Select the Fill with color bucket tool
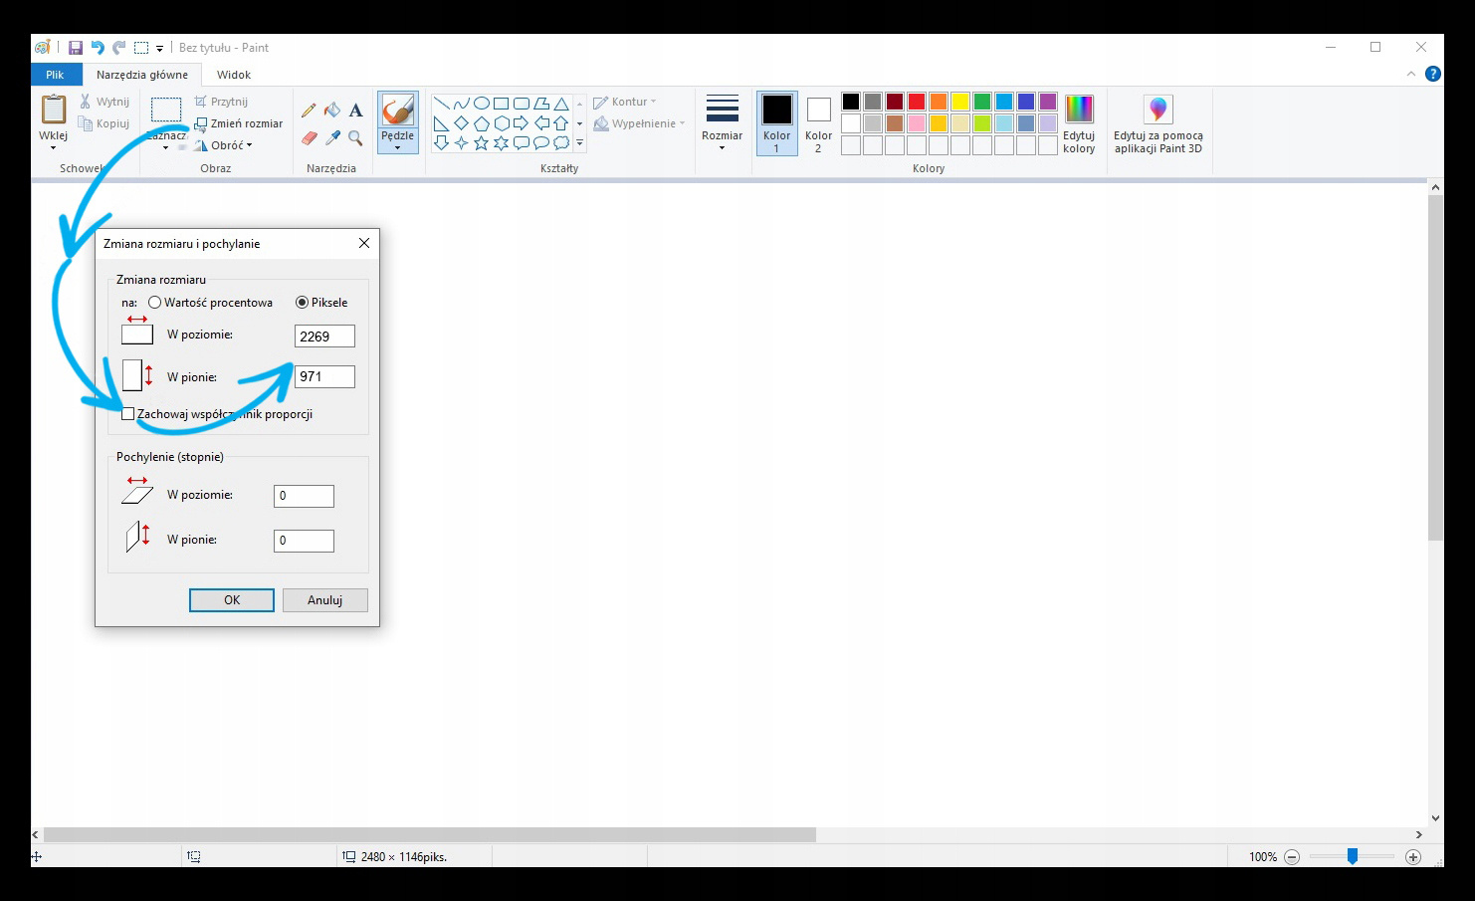 (332, 111)
